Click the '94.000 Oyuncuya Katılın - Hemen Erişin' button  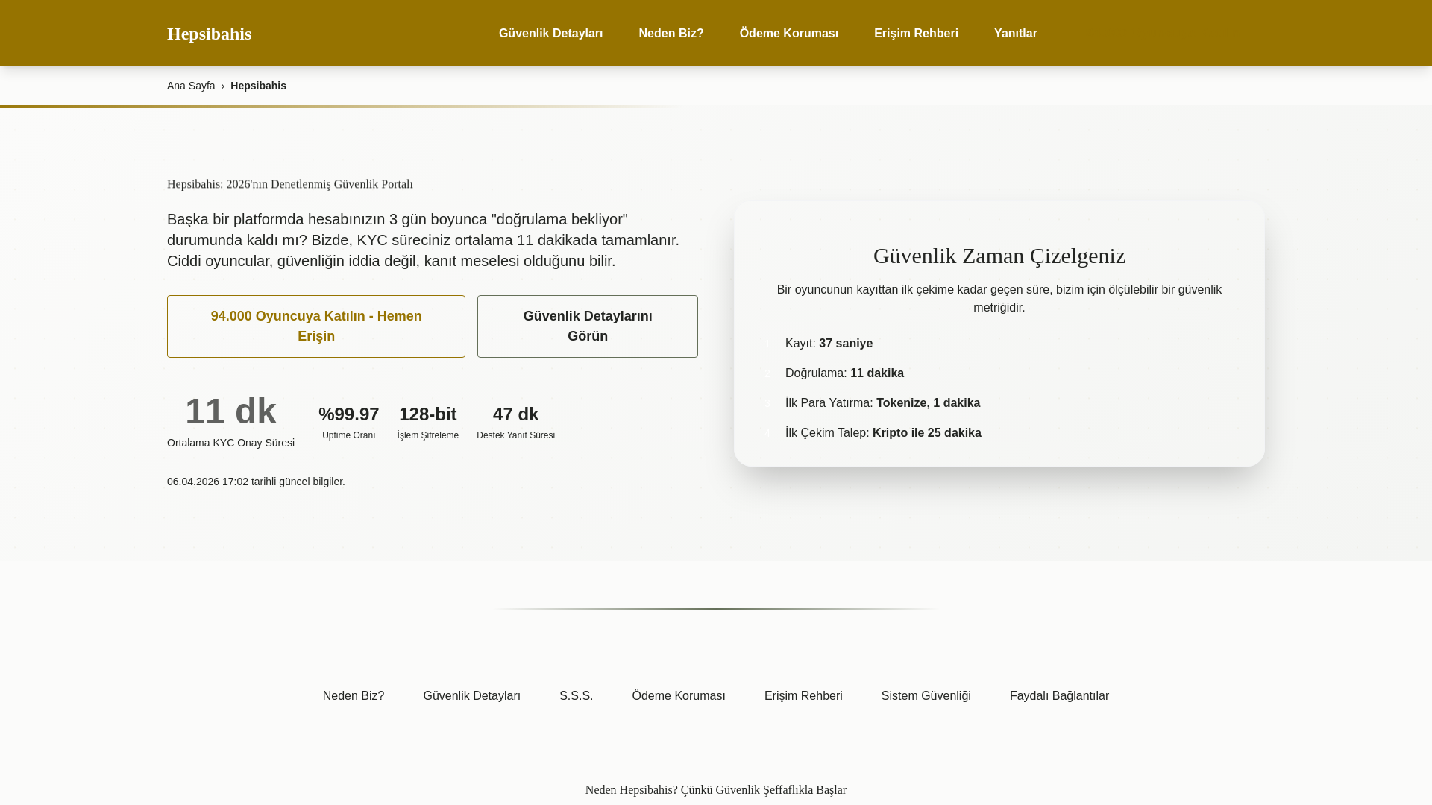[x=316, y=326]
